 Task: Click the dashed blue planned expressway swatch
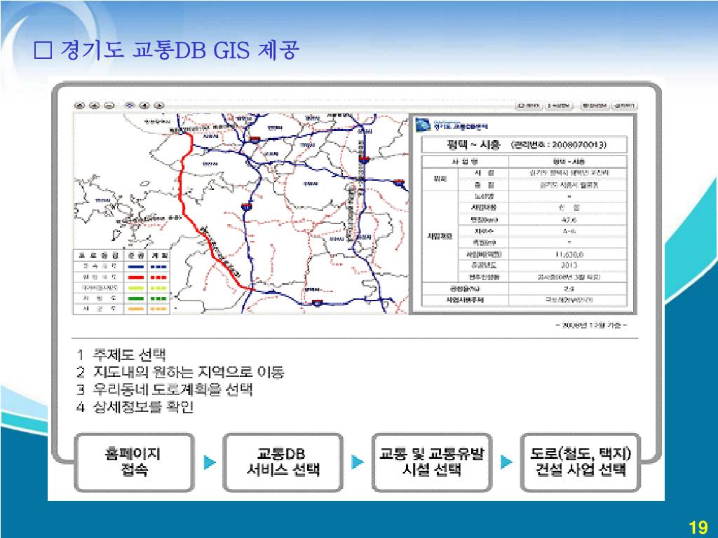(158, 266)
